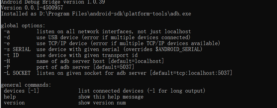Image resolution: width=277 pixels, height=108 pixels.
Task: Click the 'global options:' heading
Action: coord(23,26)
